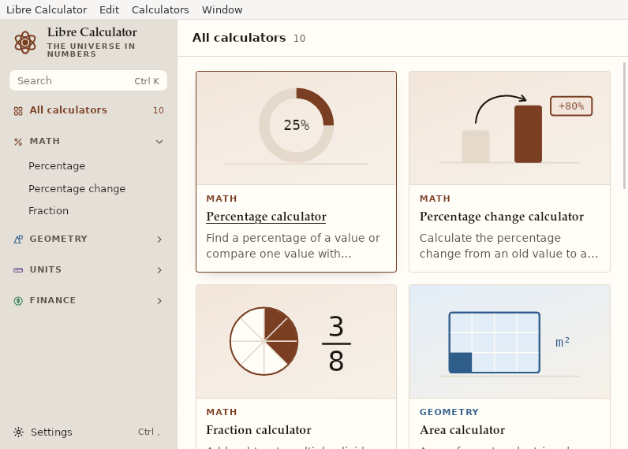Image resolution: width=628 pixels, height=449 pixels.
Task: Click the +80% bar chart thumbnail
Action: pyautogui.click(x=510, y=128)
